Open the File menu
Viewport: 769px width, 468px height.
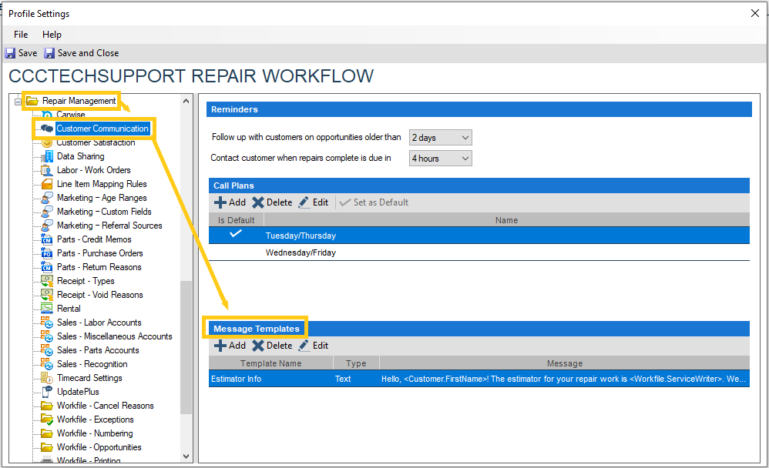[x=20, y=35]
